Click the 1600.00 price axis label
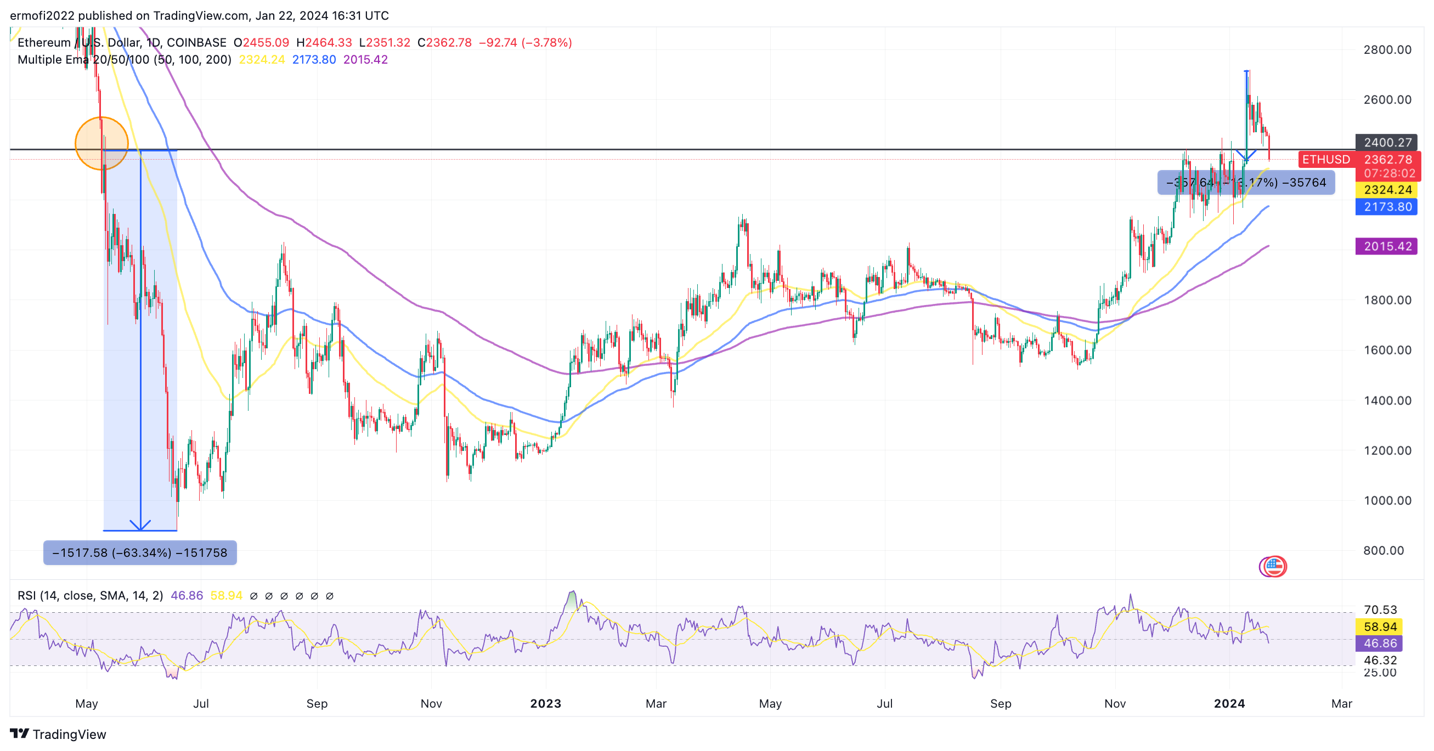The height and width of the screenshot is (751, 1434). click(x=1387, y=350)
